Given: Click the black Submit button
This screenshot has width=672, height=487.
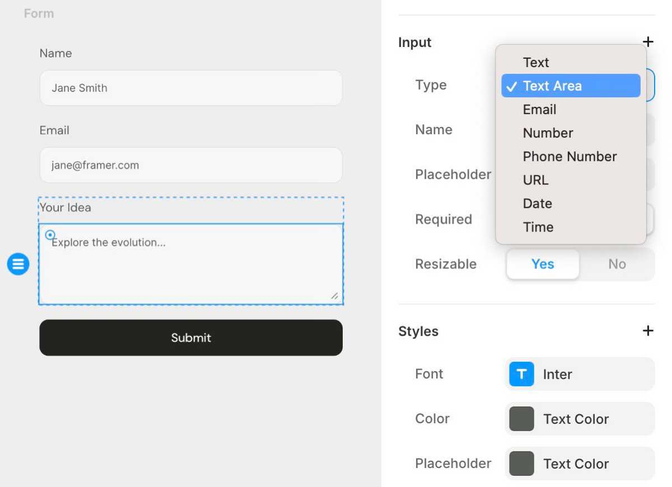Looking at the screenshot, I should (191, 338).
